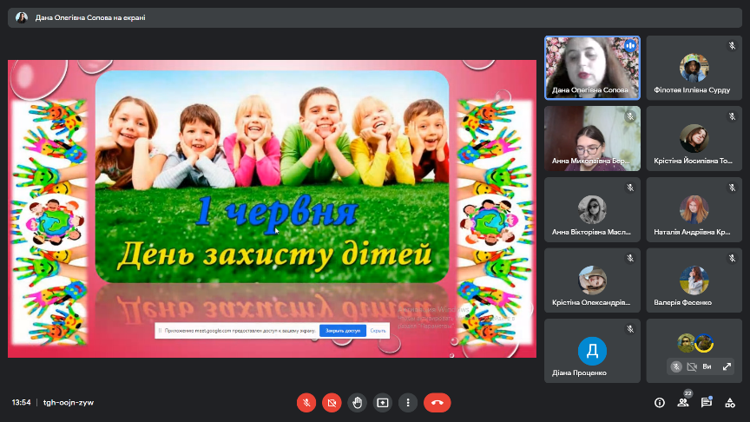The width and height of the screenshot is (750, 422).
Task: Click the 'Скрыть' link in sharing bar
Action: click(x=378, y=331)
